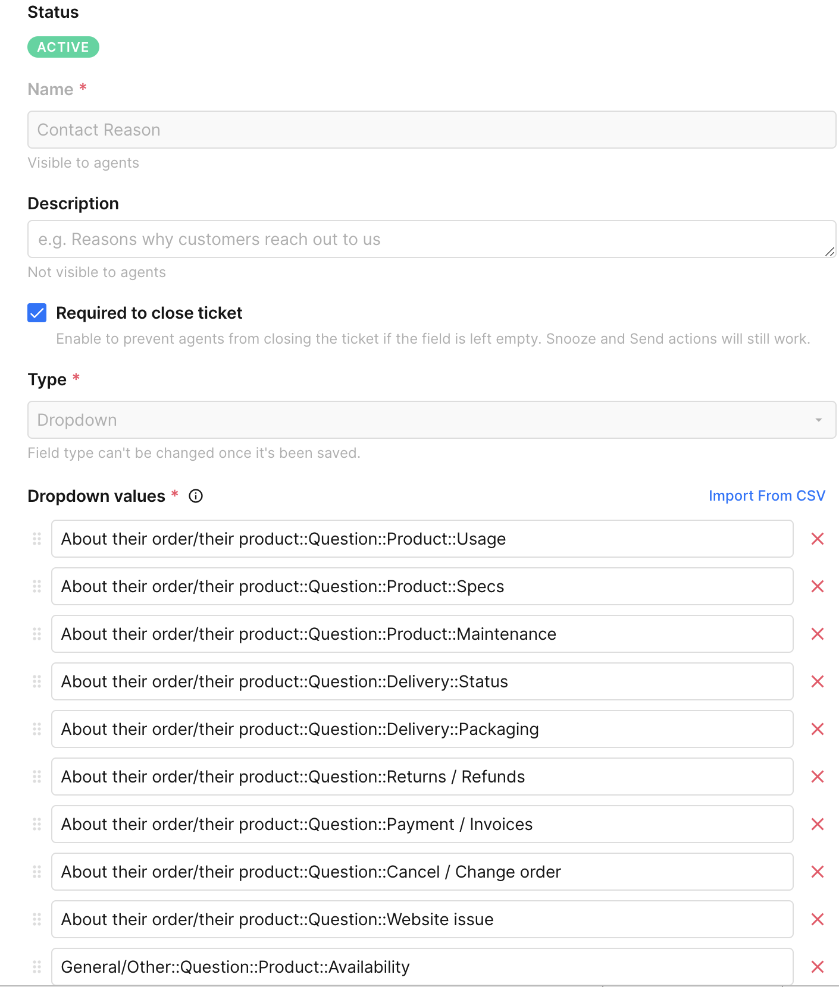The height and width of the screenshot is (987, 839).
Task: Click drag handle of Product::Usage row
Action: (37, 539)
